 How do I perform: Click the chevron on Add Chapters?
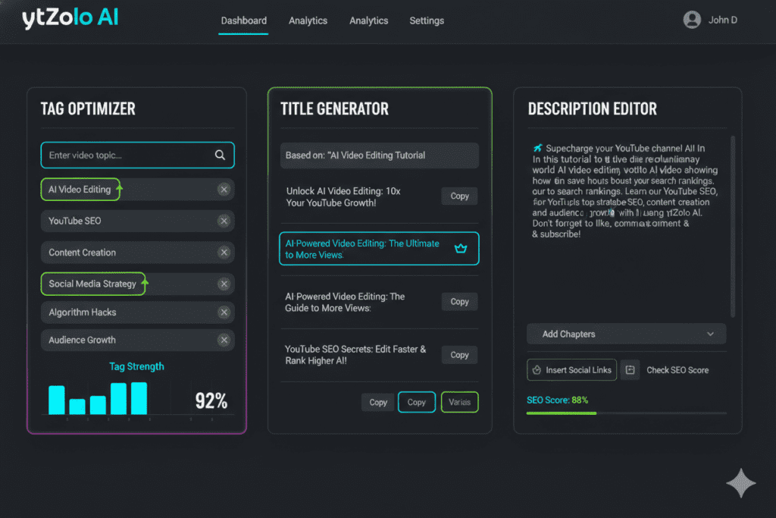click(x=711, y=334)
